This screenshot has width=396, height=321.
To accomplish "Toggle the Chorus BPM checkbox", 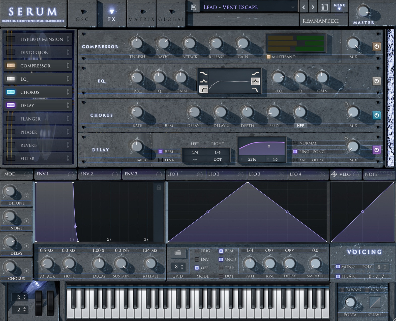I will pos(160,126).
